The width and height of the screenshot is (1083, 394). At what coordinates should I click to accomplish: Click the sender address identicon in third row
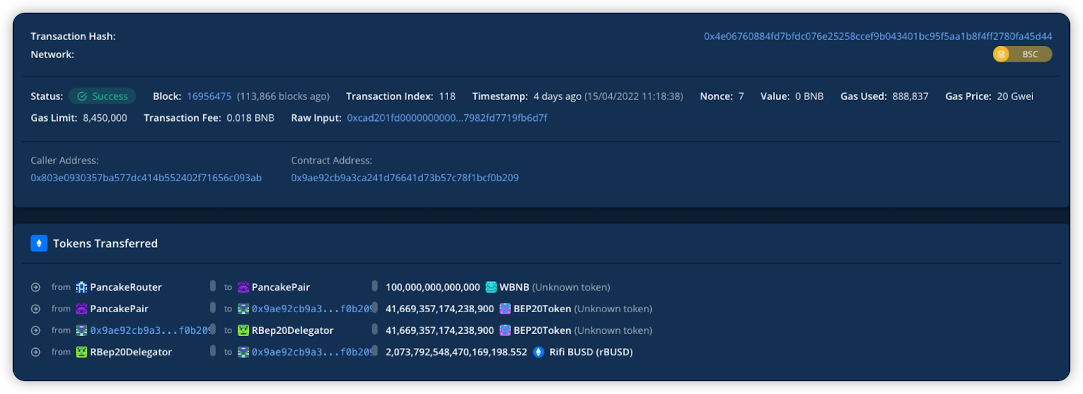(81, 330)
